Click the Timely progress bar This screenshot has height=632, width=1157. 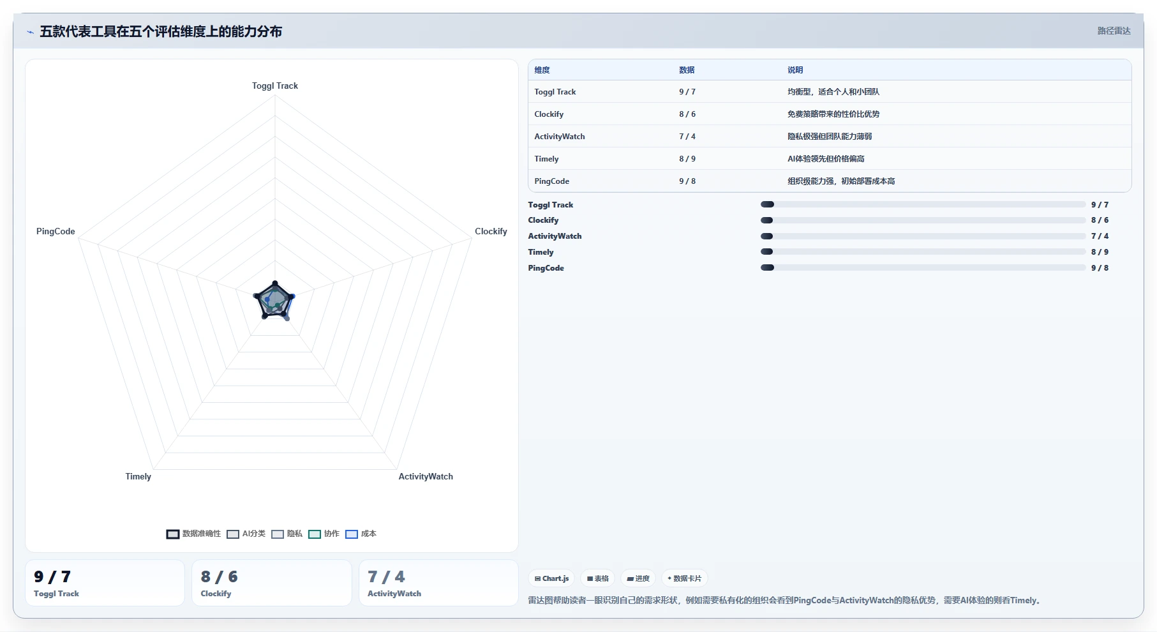[923, 252]
